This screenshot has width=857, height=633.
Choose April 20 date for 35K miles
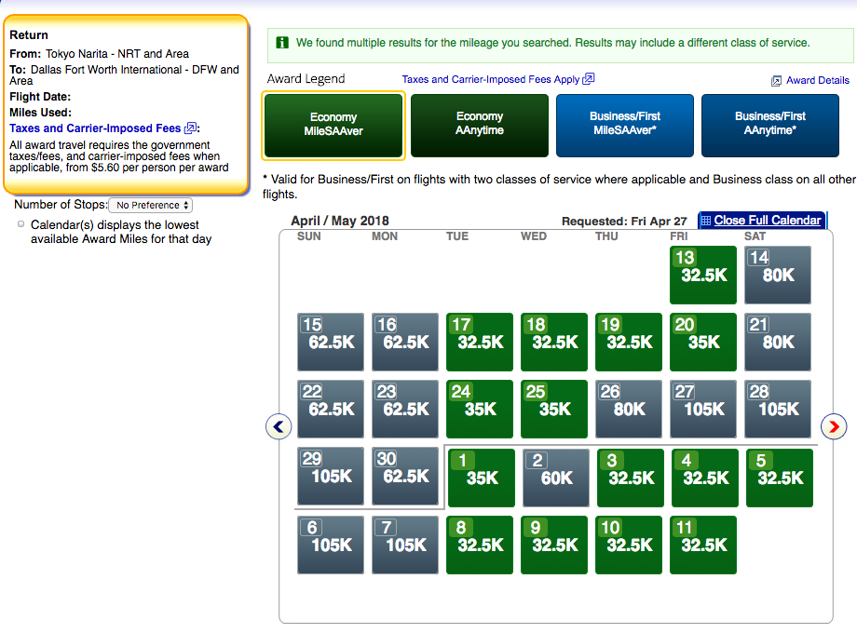tap(703, 342)
